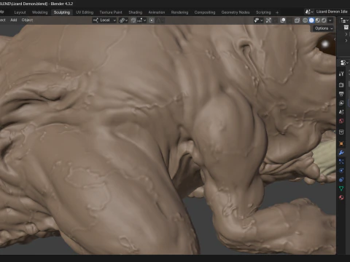This screenshot has width=350, height=262.
Task: Open the Modifiers wrench tab
Action: 341,153
